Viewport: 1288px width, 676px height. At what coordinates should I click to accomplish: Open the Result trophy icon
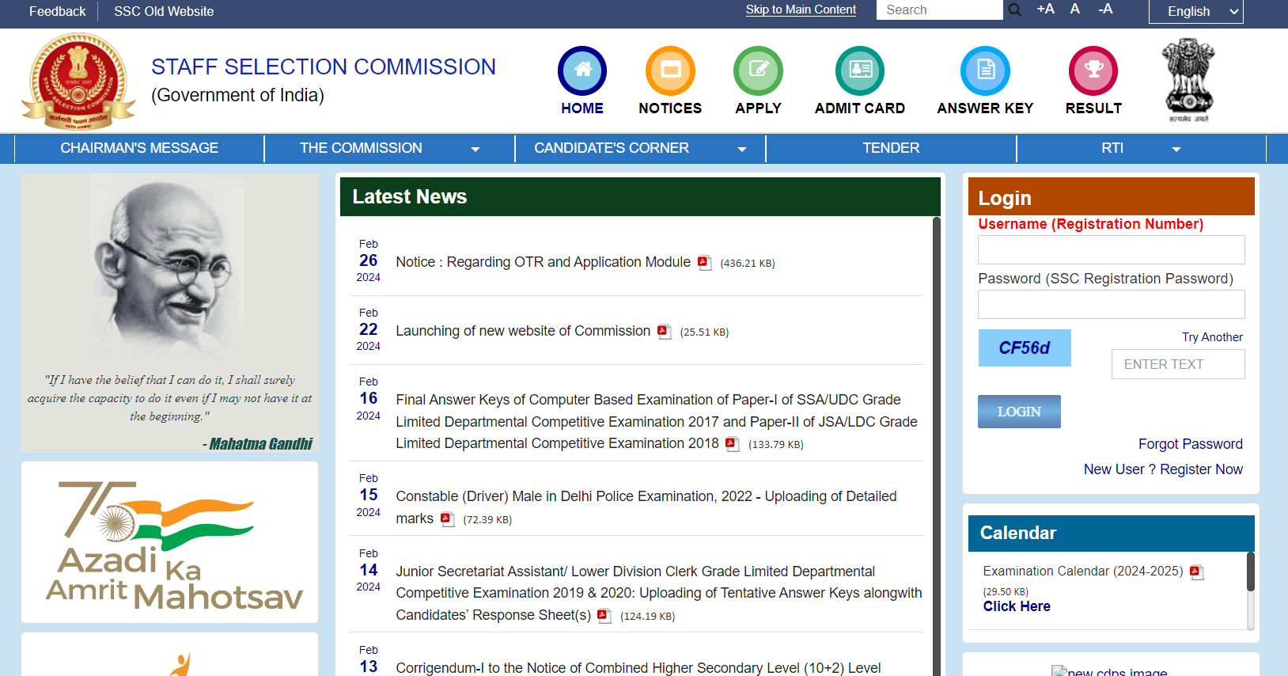[1093, 70]
